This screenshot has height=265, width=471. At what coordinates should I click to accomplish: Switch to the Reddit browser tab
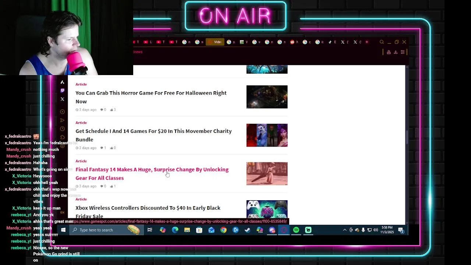coord(293,42)
